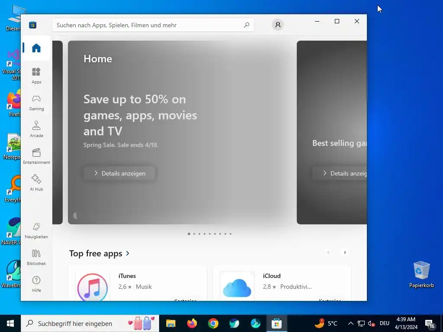Open the Gaming section
The height and width of the screenshot is (332, 443).
tap(36, 103)
